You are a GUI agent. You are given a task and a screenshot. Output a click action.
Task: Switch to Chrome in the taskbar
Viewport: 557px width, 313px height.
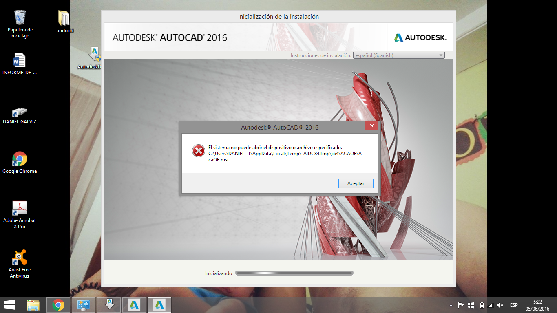coord(58,305)
